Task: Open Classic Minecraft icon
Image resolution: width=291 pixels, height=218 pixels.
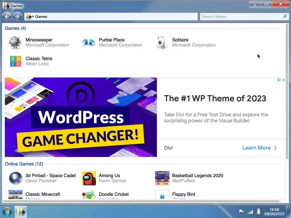Action: (16, 194)
